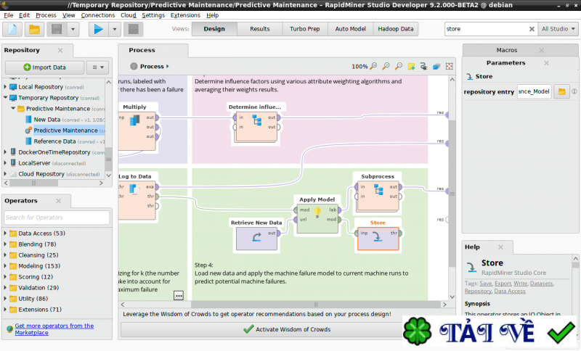Viewport: 581px width, 351px height.
Task: Expand the DockerOneTimeRepository node
Action: pos(5,152)
